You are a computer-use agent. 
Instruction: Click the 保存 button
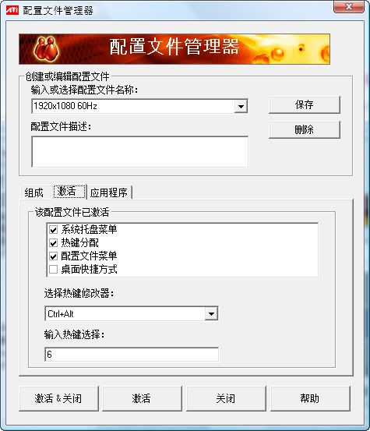tap(305, 104)
